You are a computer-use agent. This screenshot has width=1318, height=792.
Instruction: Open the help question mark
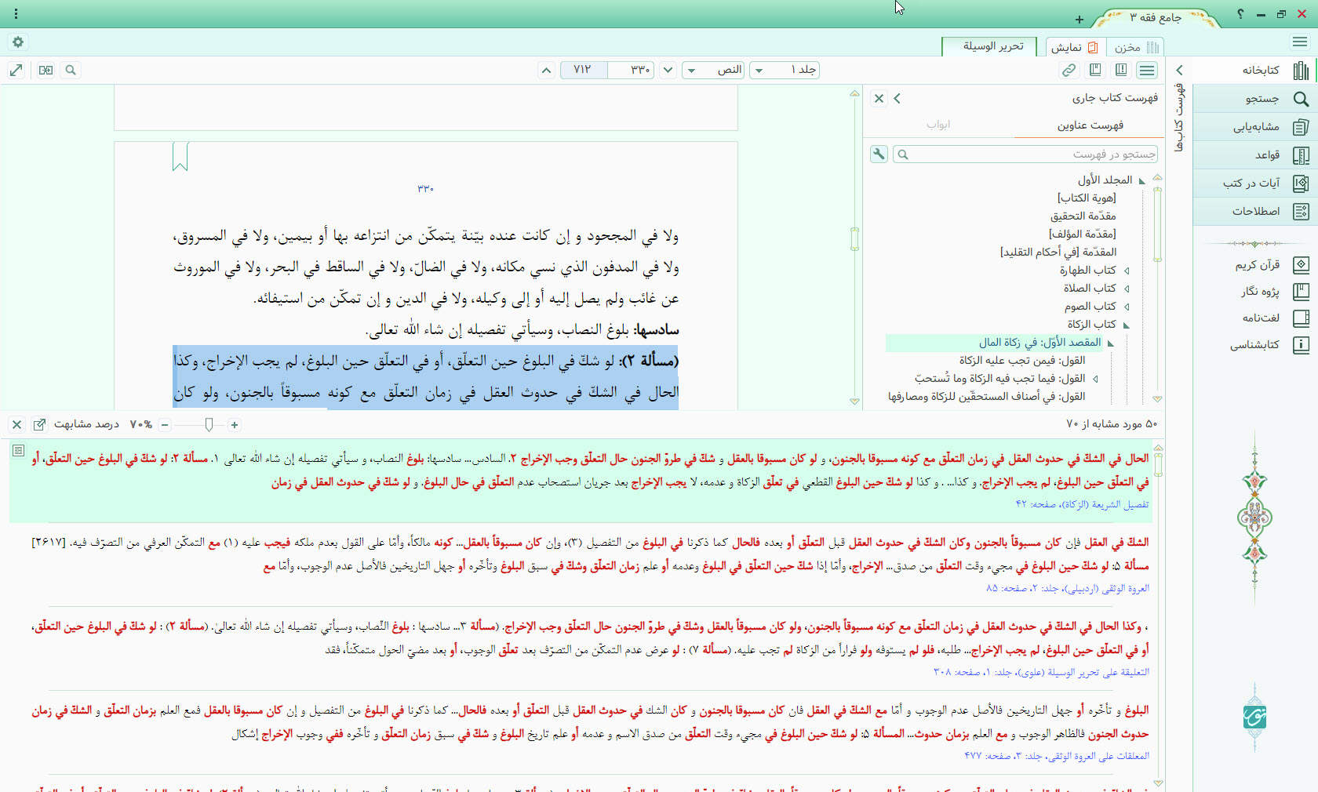(1240, 14)
